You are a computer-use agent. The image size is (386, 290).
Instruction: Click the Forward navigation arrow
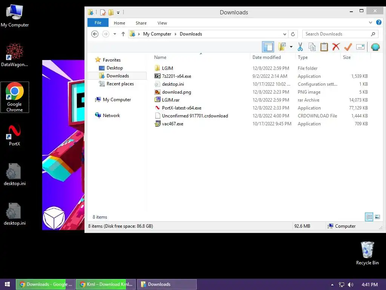tap(106, 34)
